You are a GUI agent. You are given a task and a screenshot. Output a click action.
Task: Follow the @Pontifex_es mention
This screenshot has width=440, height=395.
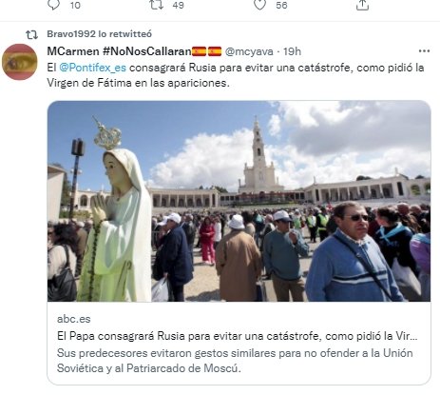(x=92, y=68)
